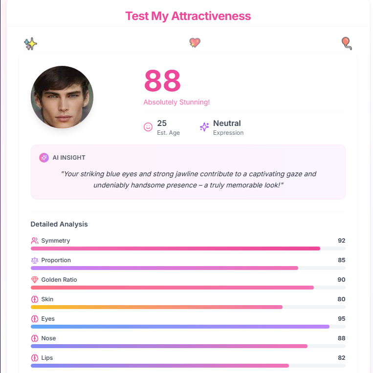Image resolution: width=373 pixels, height=373 pixels.
Task: Click the Golden Ratio diamond icon
Action: coord(35,280)
